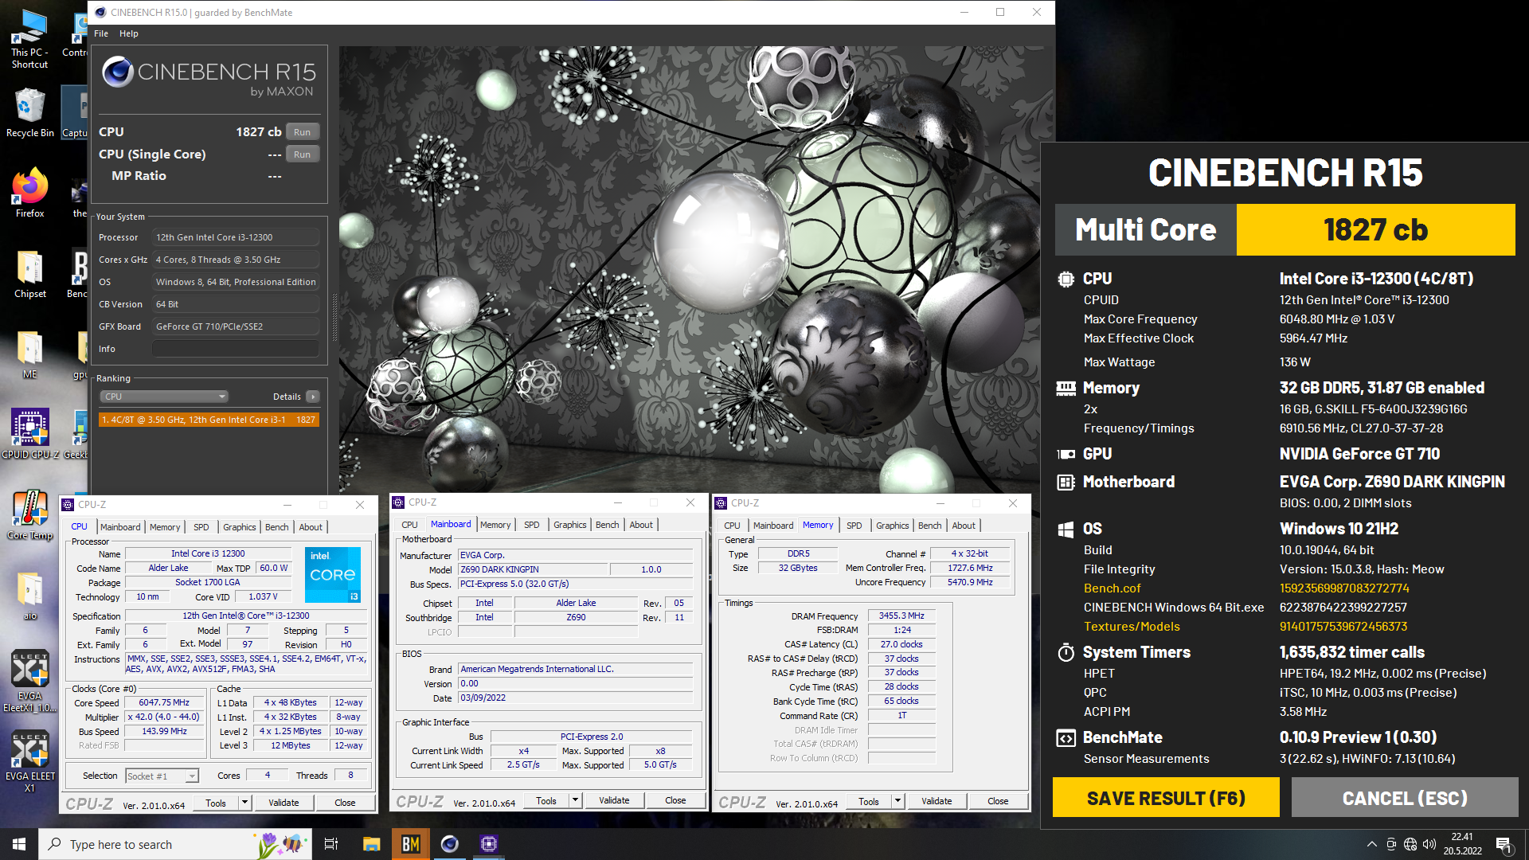This screenshot has height=860, width=1529.
Task: Launch EVGA EleetX1 installer icon
Action: (29, 681)
